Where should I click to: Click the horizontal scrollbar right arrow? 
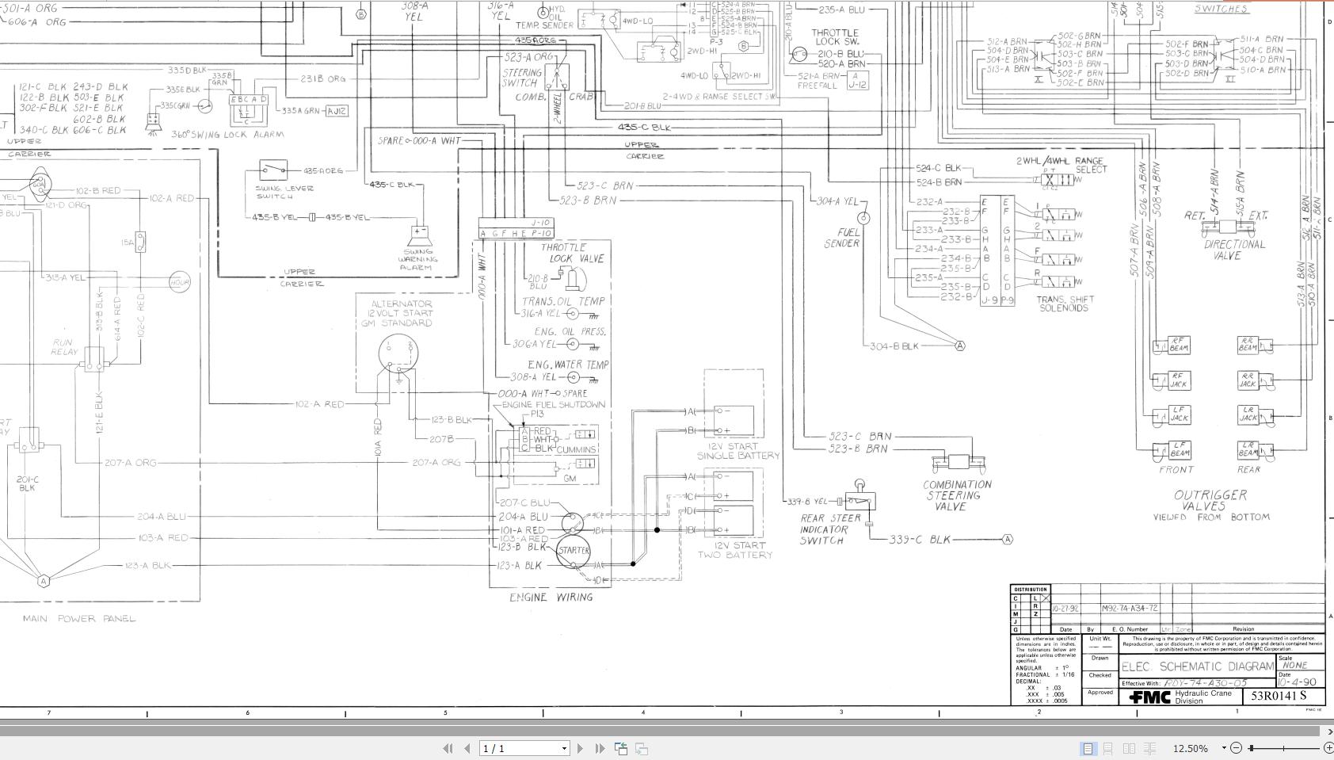(x=1328, y=733)
